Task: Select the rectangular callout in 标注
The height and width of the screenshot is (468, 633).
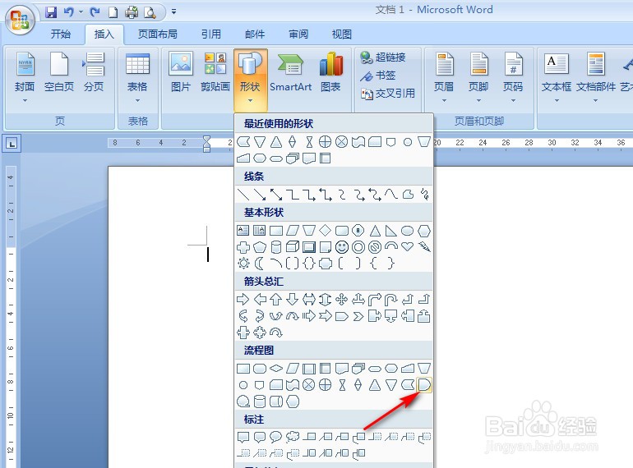Action: [243, 437]
